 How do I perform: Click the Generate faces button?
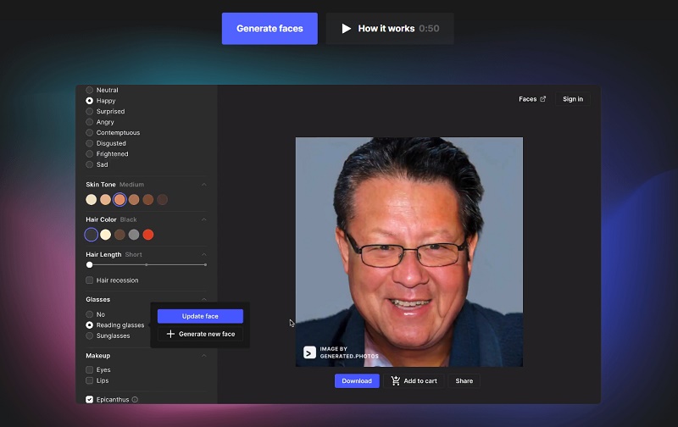270,29
